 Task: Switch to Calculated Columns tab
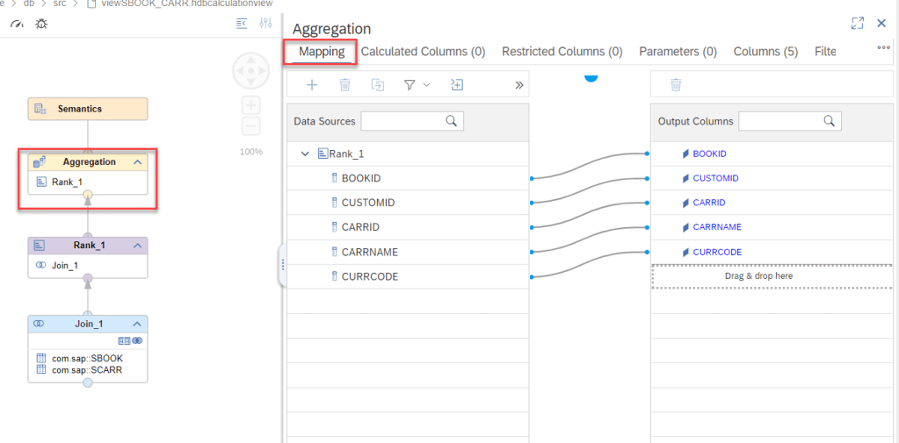tap(423, 52)
